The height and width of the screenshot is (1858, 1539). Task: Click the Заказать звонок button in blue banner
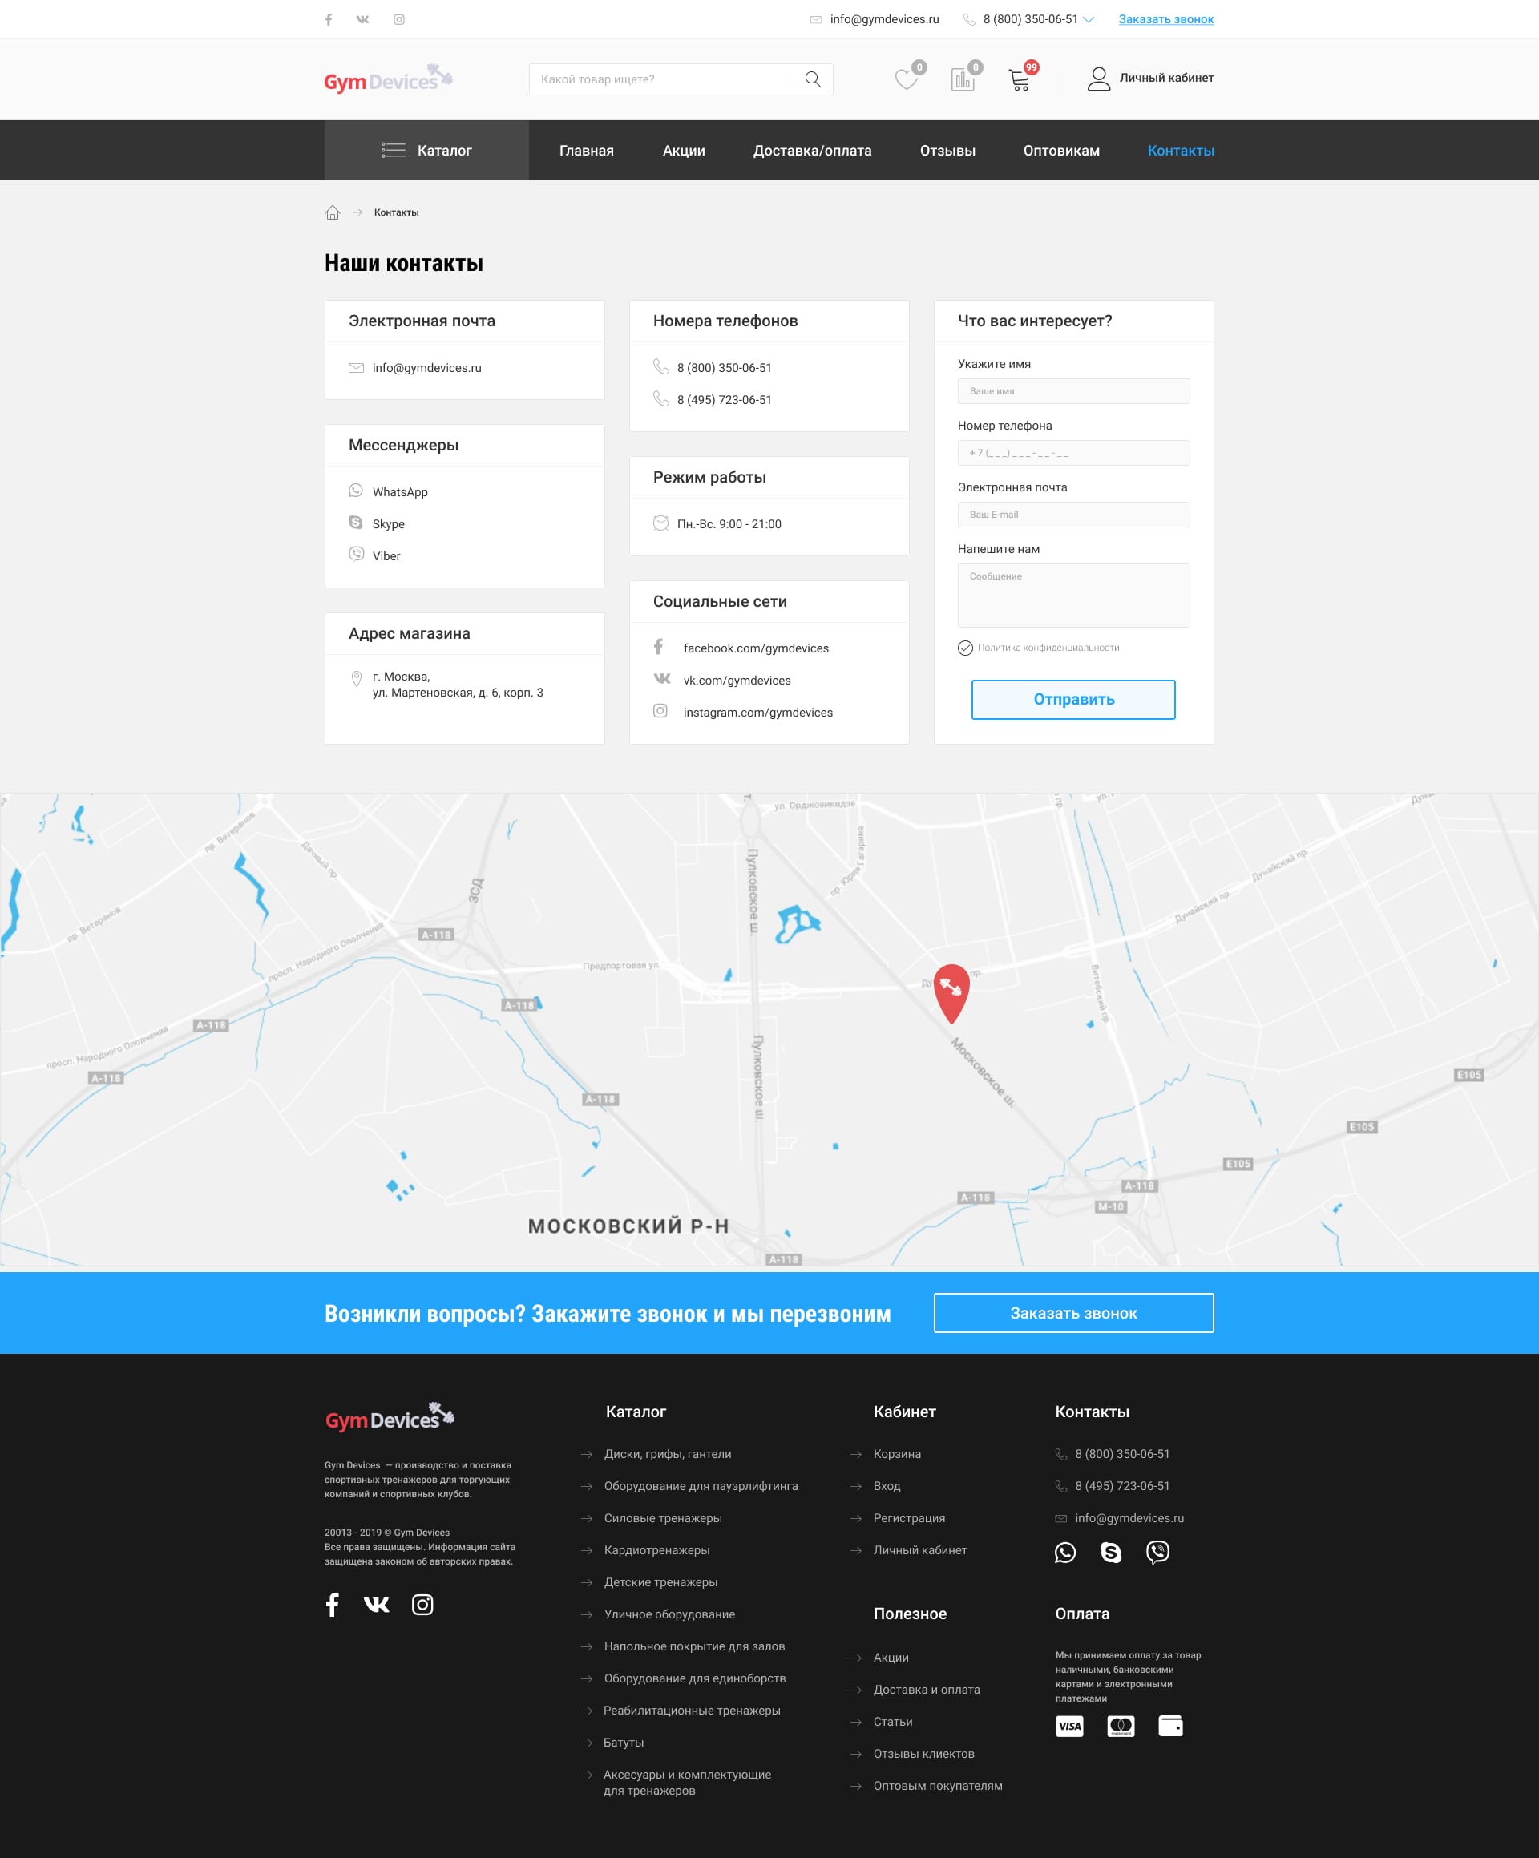tap(1072, 1313)
